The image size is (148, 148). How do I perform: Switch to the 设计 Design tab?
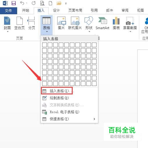56,10
